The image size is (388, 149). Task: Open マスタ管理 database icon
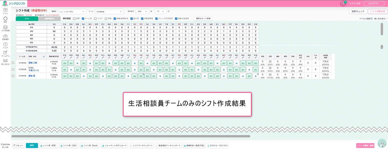point(5,27)
